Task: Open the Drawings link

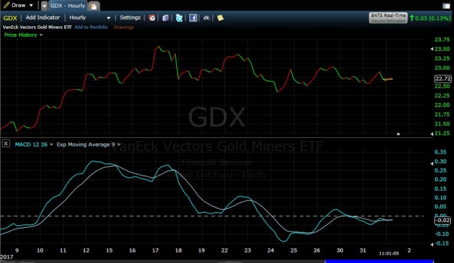Action: [x=124, y=27]
